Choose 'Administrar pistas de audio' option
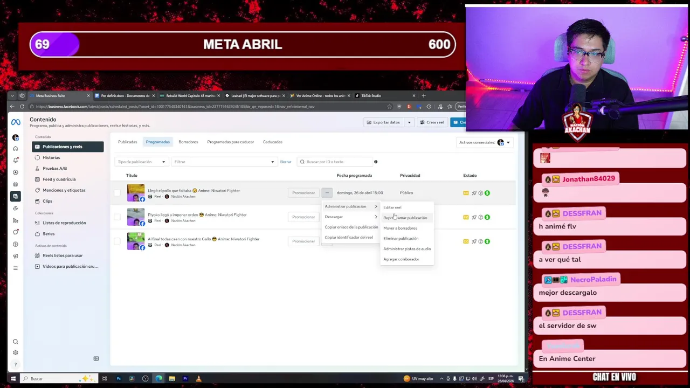Viewport: 690px width, 388px height. coord(407,249)
